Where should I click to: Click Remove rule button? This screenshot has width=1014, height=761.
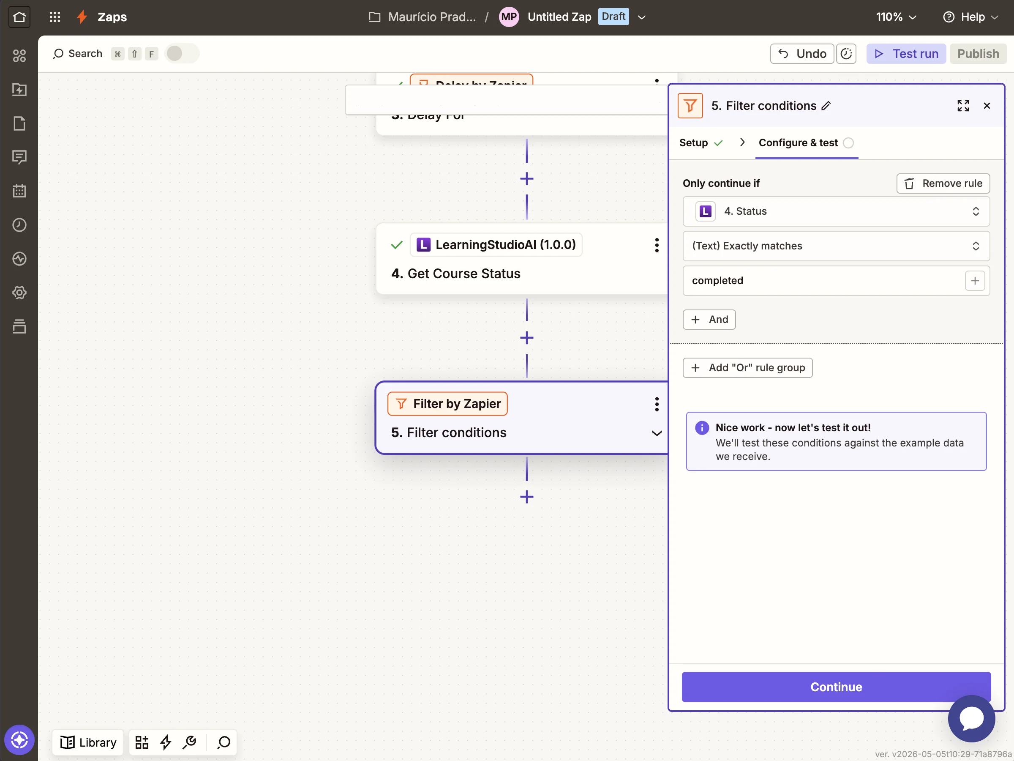click(x=943, y=183)
